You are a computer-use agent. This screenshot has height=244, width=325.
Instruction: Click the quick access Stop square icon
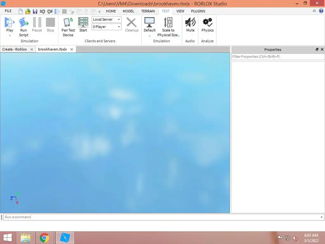[64, 11]
